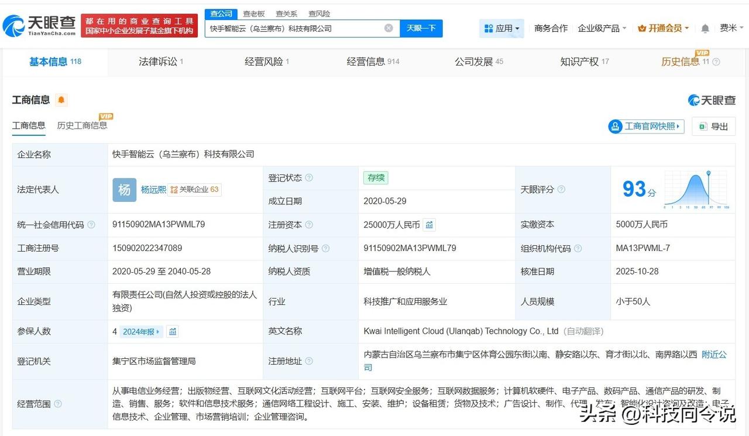Click the 登记机关 value 集宁区市场监督管理局
The width and height of the screenshot is (749, 436).
click(154, 361)
